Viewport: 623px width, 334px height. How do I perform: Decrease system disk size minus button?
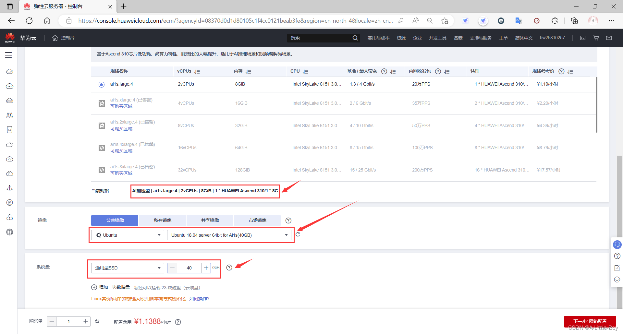click(172, 268)
